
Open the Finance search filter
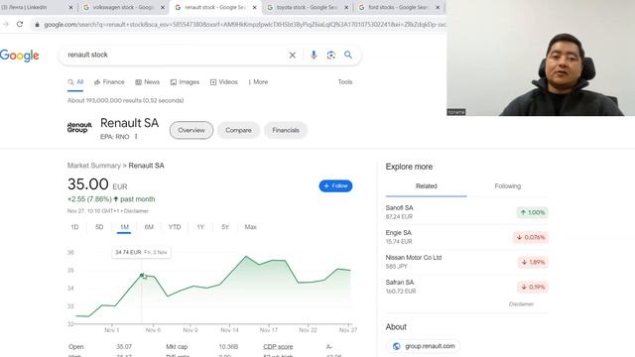(x=109, y=82)
